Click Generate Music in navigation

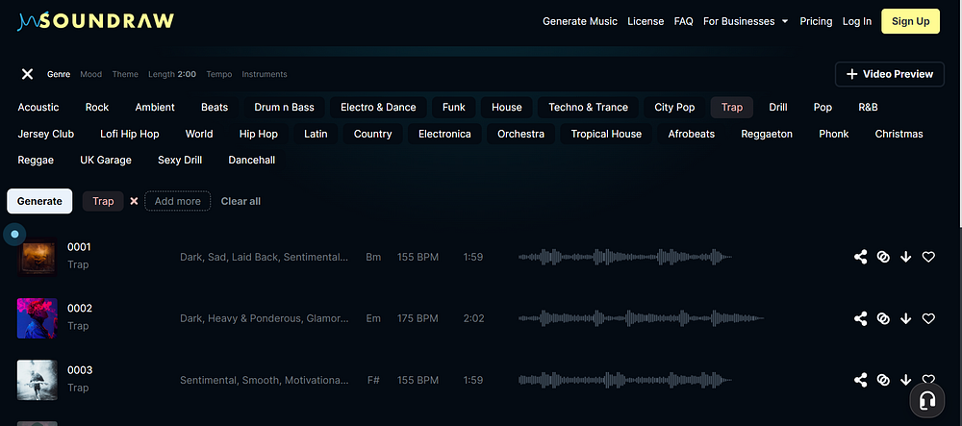click(580, 21)
